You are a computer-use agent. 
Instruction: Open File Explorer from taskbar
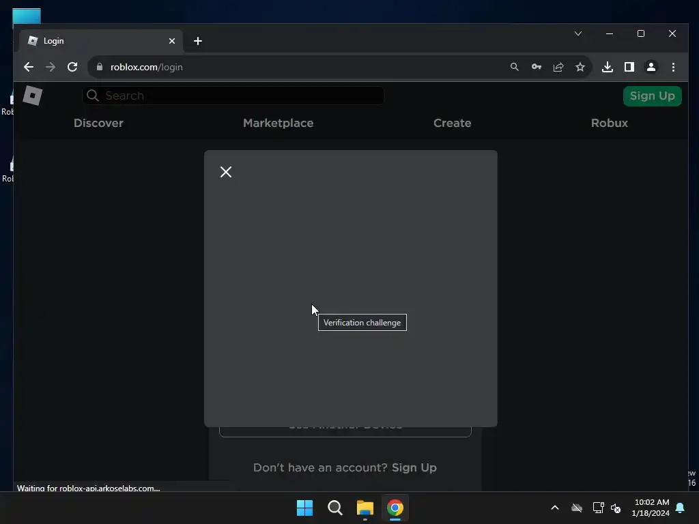(x=365, y=508)
